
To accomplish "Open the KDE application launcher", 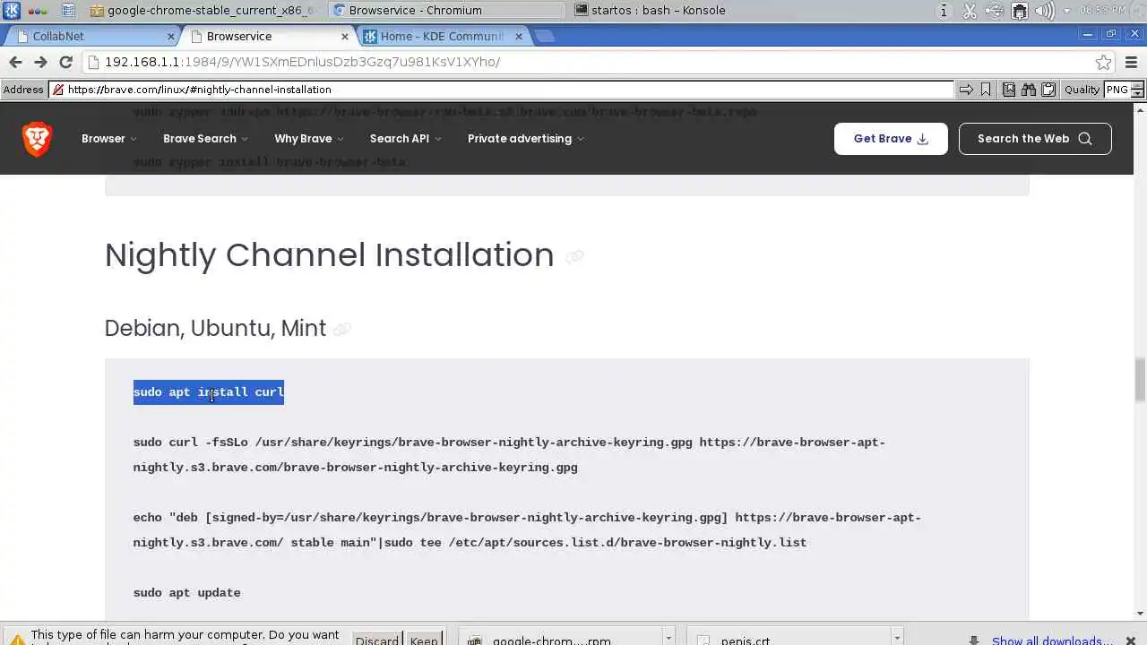I will (x=12, y=11).
